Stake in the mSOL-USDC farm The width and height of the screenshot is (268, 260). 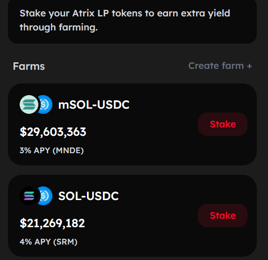[223, 124]
